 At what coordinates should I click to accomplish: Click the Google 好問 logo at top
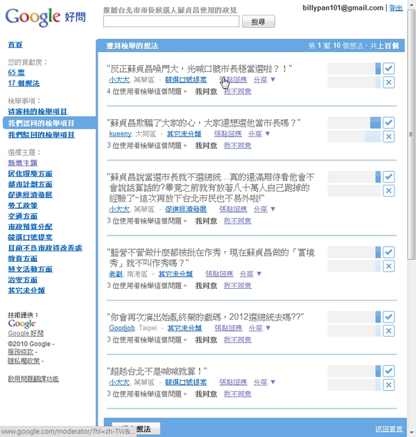45,17
